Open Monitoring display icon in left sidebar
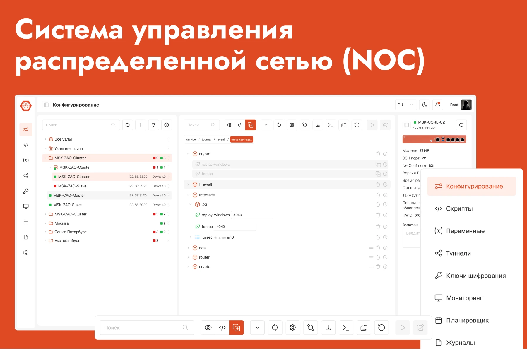The width and height of the screenshot is (527, 349). click(x=26, y=206)
